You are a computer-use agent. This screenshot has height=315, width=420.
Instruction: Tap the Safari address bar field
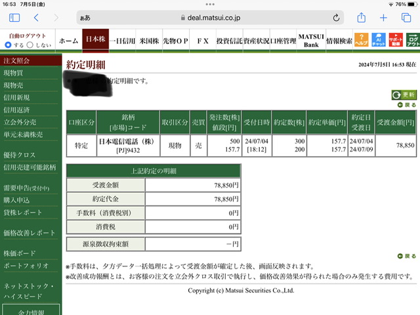click(210, 18)
